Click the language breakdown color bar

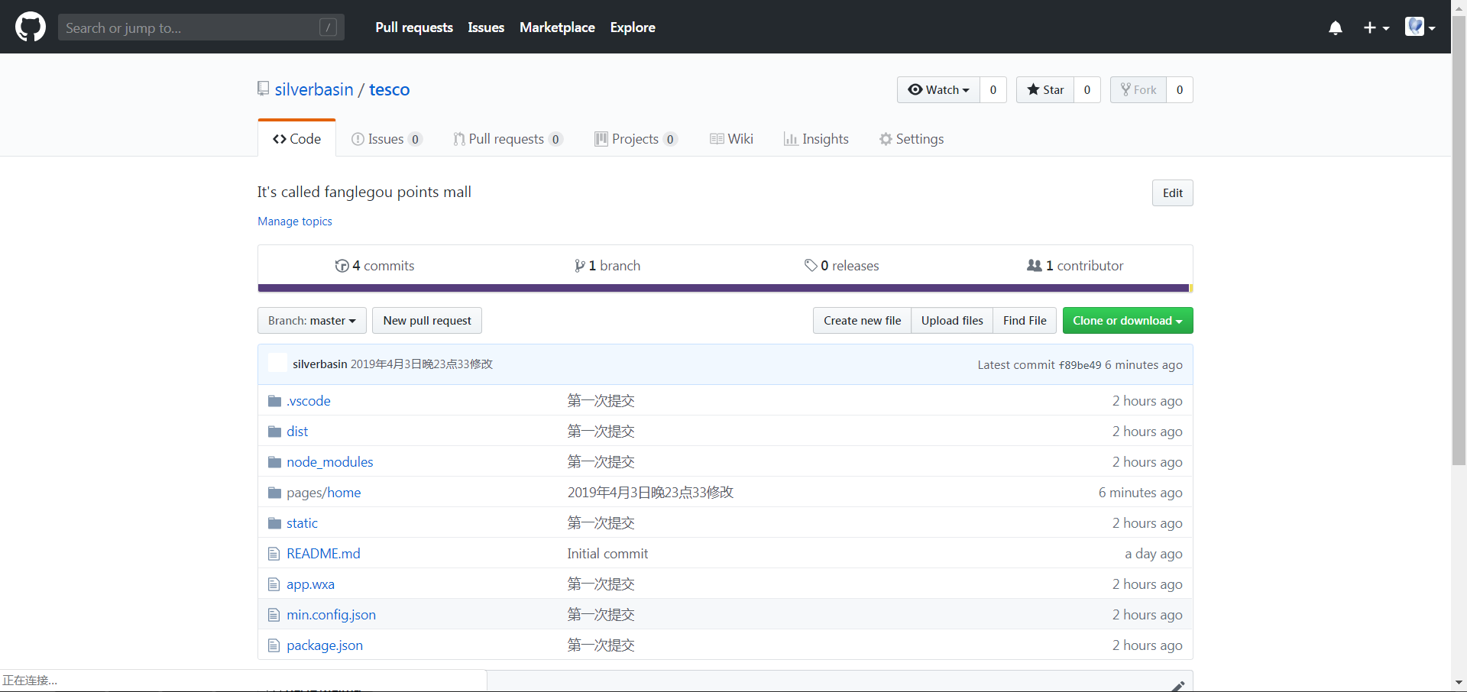coord(725,288)
